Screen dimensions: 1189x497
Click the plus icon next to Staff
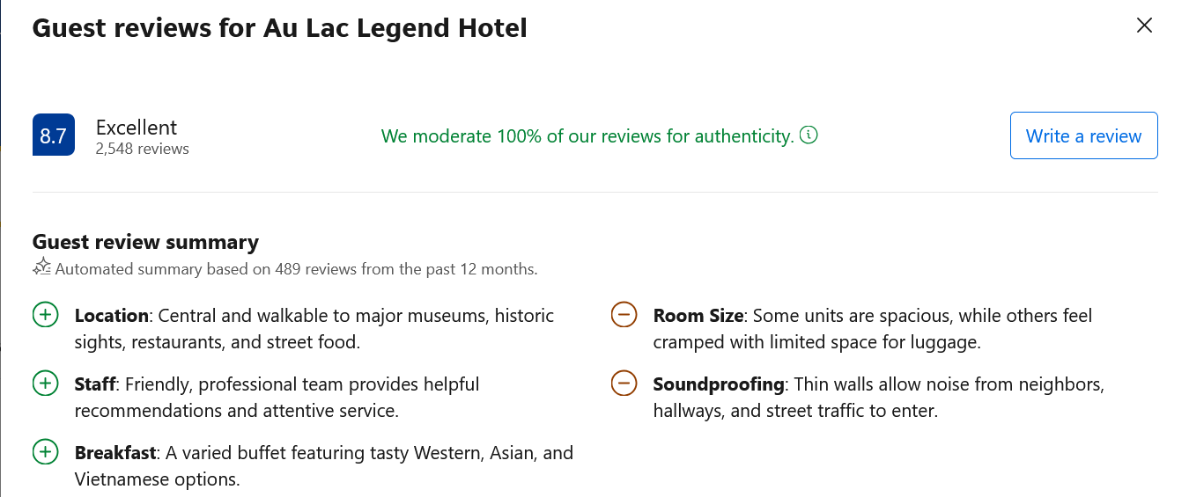point(45,384)
